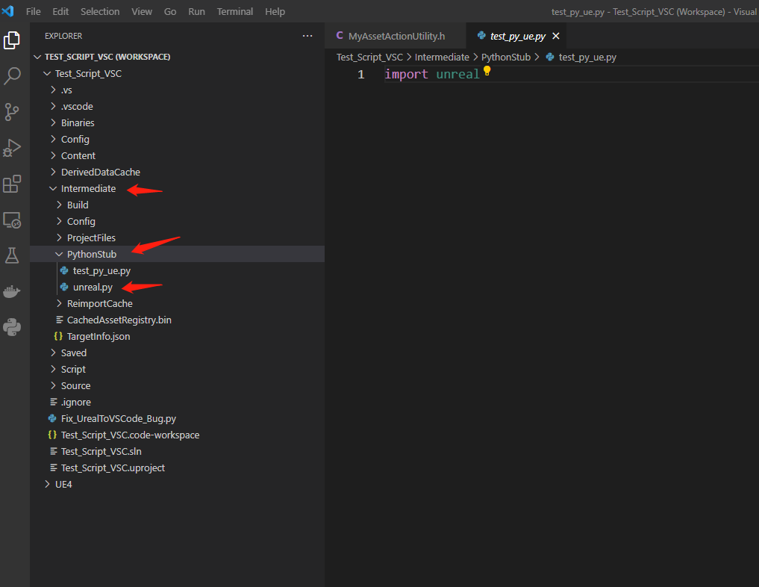Open the Run and Debug view icon
This screenshot has width=759, height=587.
click(12, 148)
